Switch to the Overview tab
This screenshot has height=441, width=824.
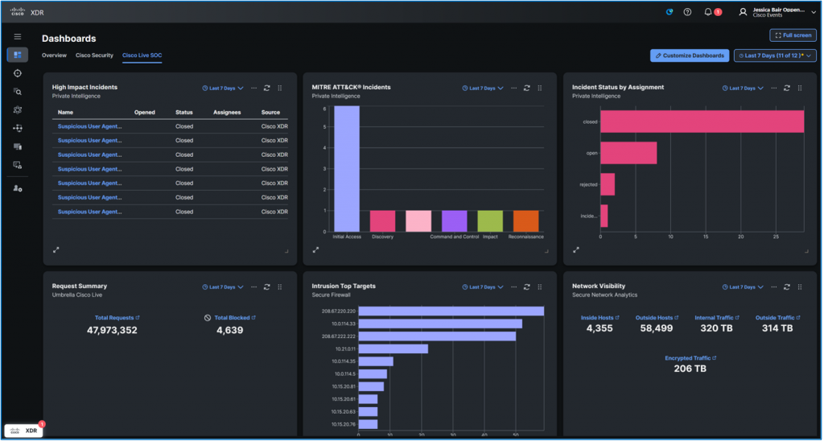coord(54,56)
